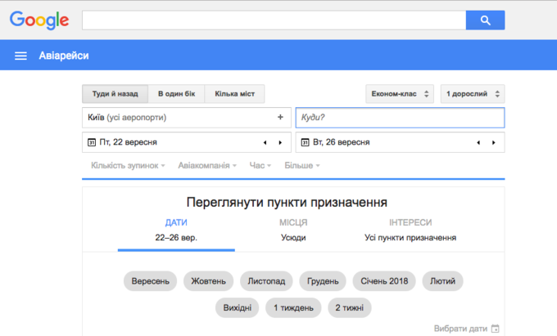Shift departure date one day later
This screenshot has width=557, height=336.
tap(280, 142)
